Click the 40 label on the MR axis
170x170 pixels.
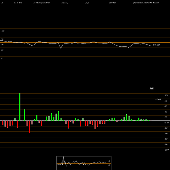(x=166, y=112)
